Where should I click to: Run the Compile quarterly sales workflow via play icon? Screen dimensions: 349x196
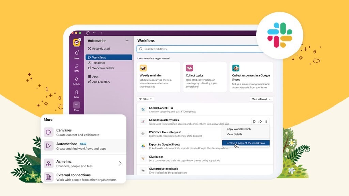(x=254, y=121)
